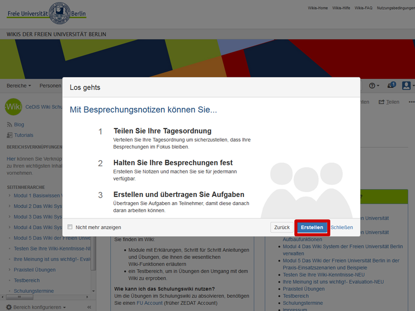Open Testen Sie Ihre Wiki-Kenntnisse-NEU sidebar item
The width and height of the screenshot is (415, 311).
click(52, 249)
